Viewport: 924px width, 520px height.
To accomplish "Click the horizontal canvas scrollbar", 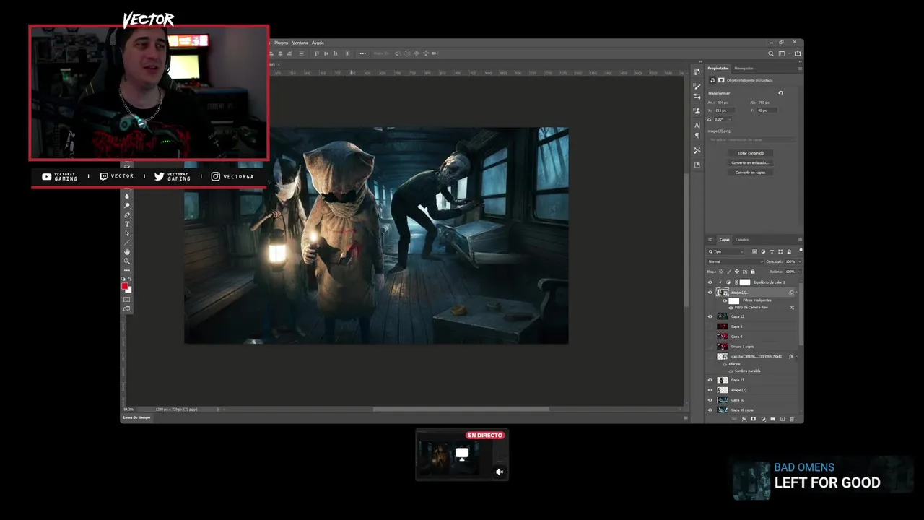I will pyautogui.click(x=461, y=409).
